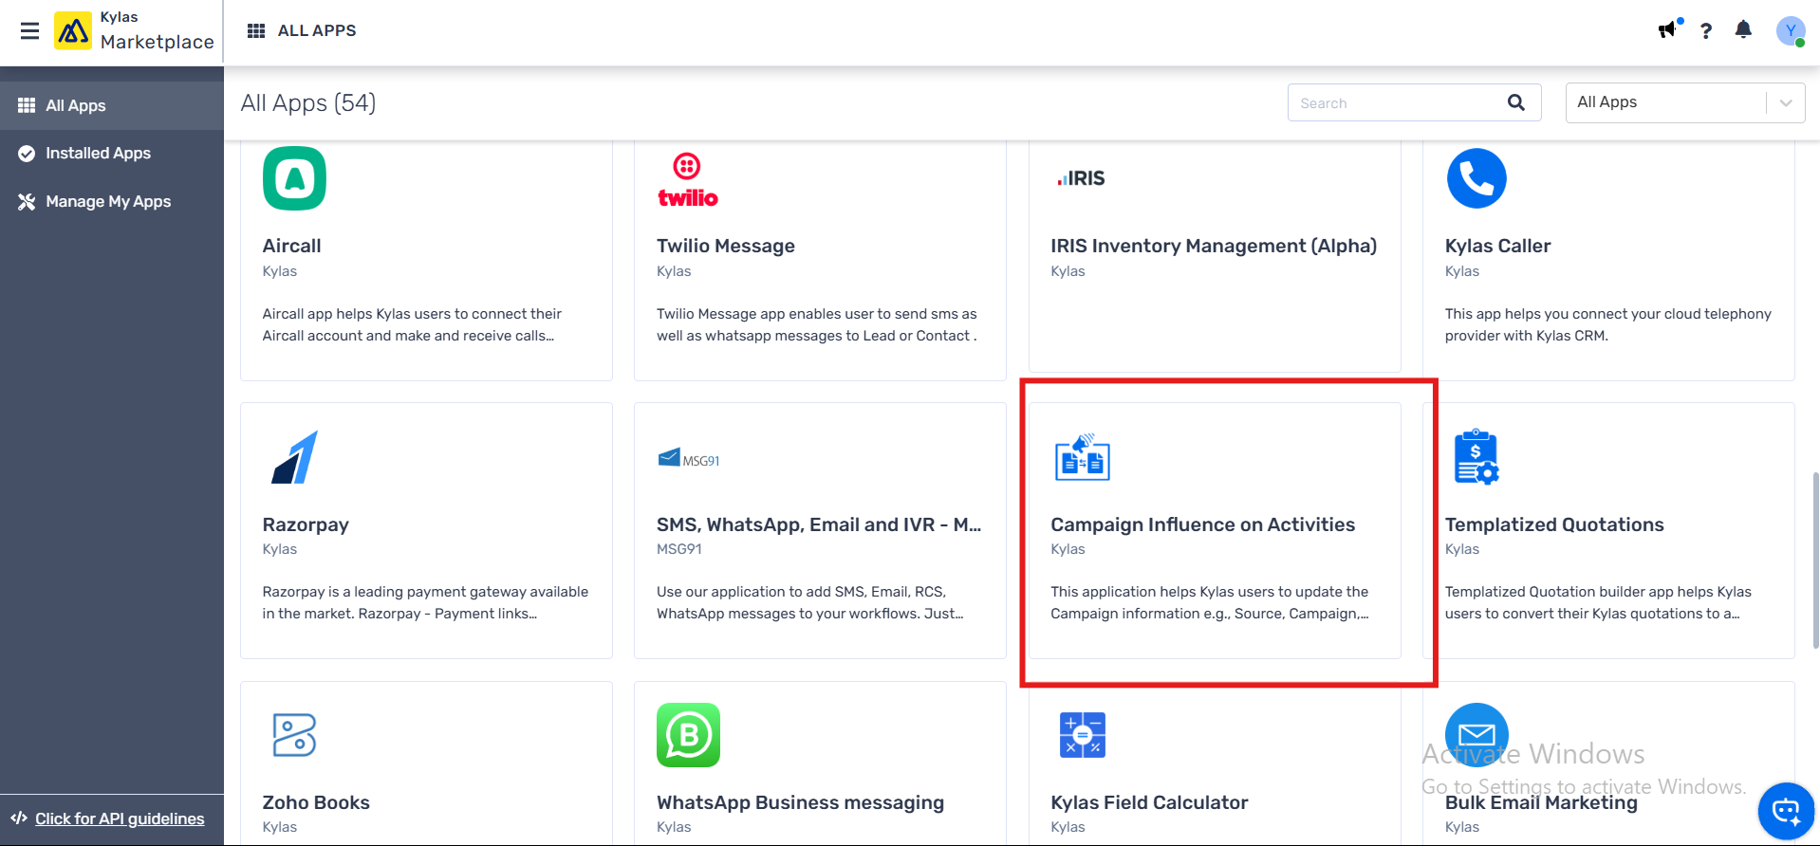
Task: Open IRIS Inventory Management (Alpha) title
Action: 1214,246
